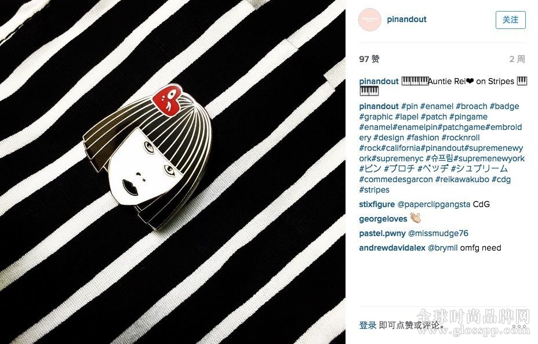
Task: Open georgeloves profile link
Action: (x=383, y=219)
